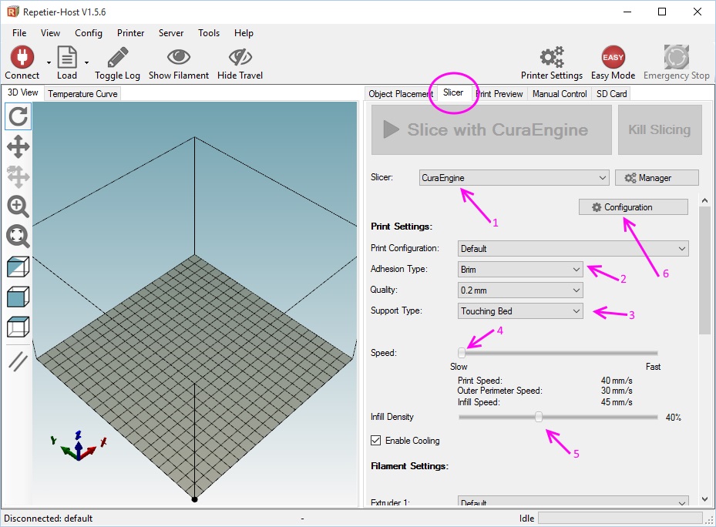Screen dimensions: 716x527
Task: Click the Connect plug icon
Action: pyautogui.click(x=22, y=57)
